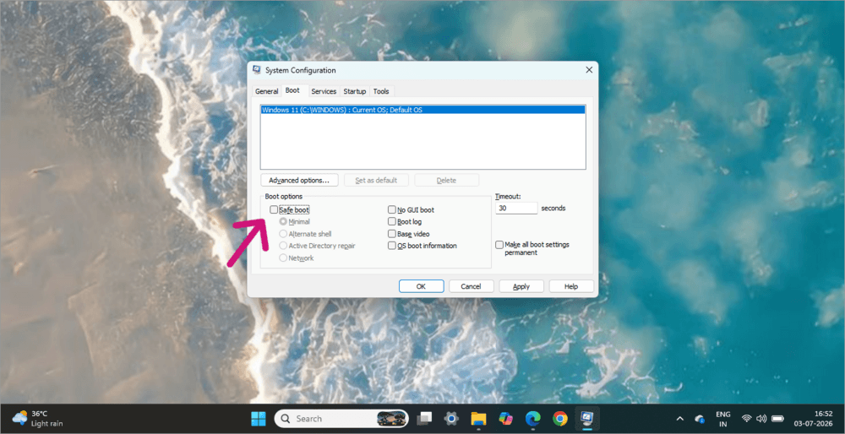Viewport: 845px width, 434px height.
Task: Click the battery status icon
Action: 777,419
